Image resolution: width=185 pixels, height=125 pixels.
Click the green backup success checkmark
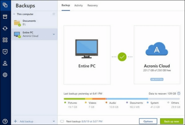[122, 57]
